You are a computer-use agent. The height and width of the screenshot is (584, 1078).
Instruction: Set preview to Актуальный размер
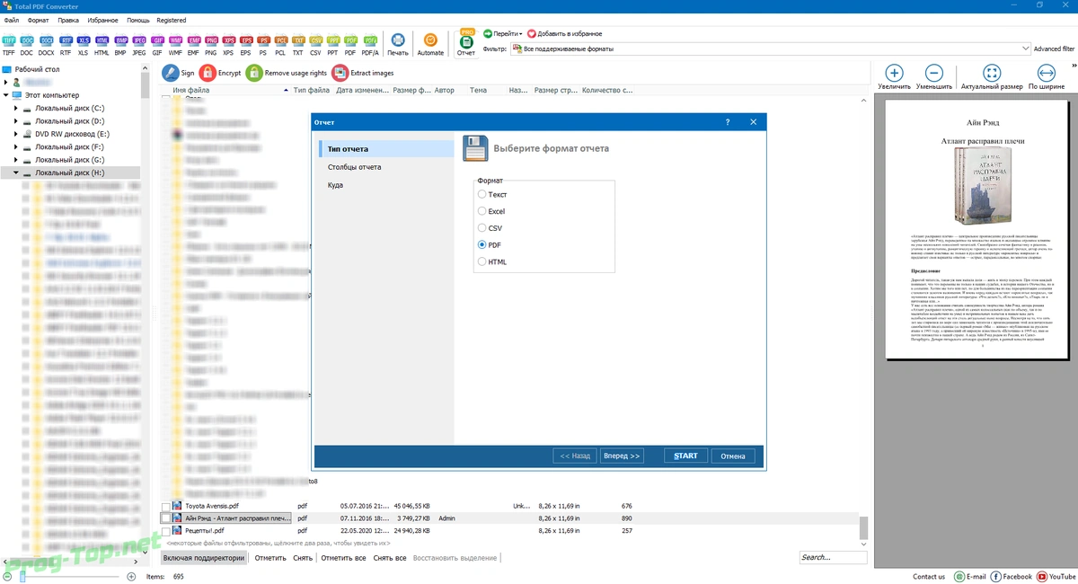click(x=992, y=77)
